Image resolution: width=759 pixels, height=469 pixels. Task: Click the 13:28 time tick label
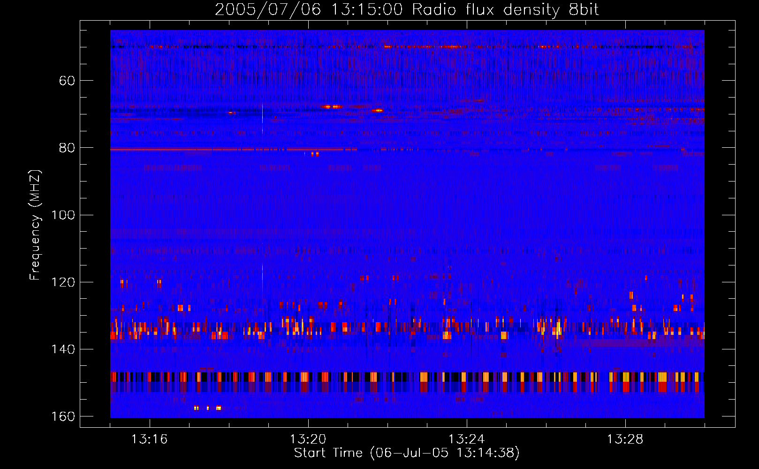tap(625, 439)
